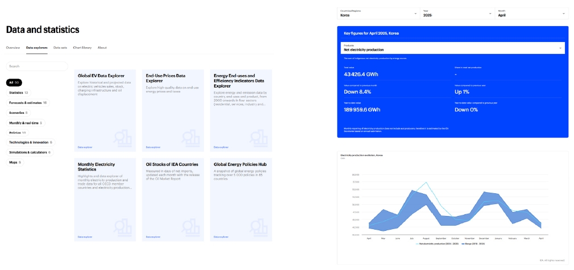Click the Search input field
The height and width of the screenshot is (270, 574).
click(x=37, y=67)
